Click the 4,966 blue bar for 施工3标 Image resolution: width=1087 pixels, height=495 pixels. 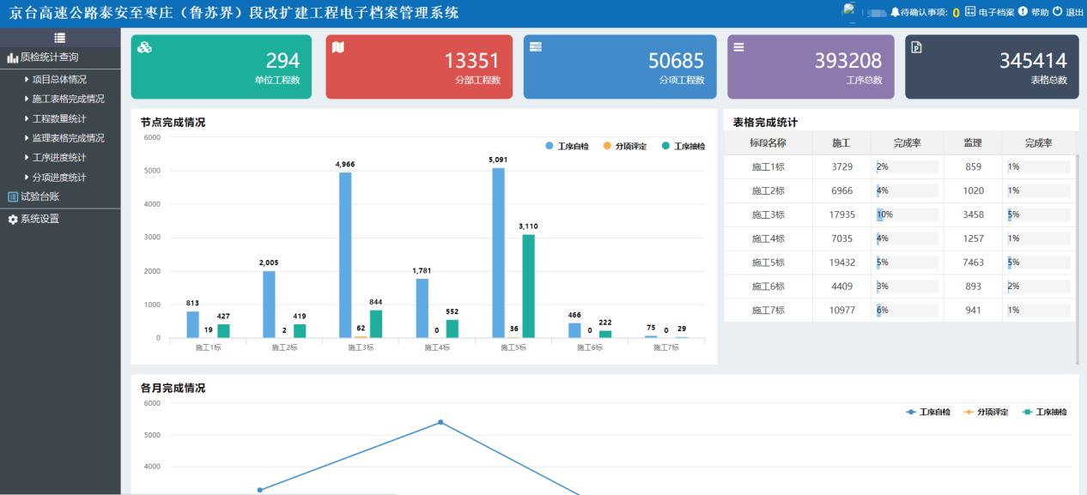click(x=345, y=256)
